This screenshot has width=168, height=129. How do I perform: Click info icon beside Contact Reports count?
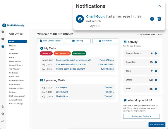tap(156, 53)
